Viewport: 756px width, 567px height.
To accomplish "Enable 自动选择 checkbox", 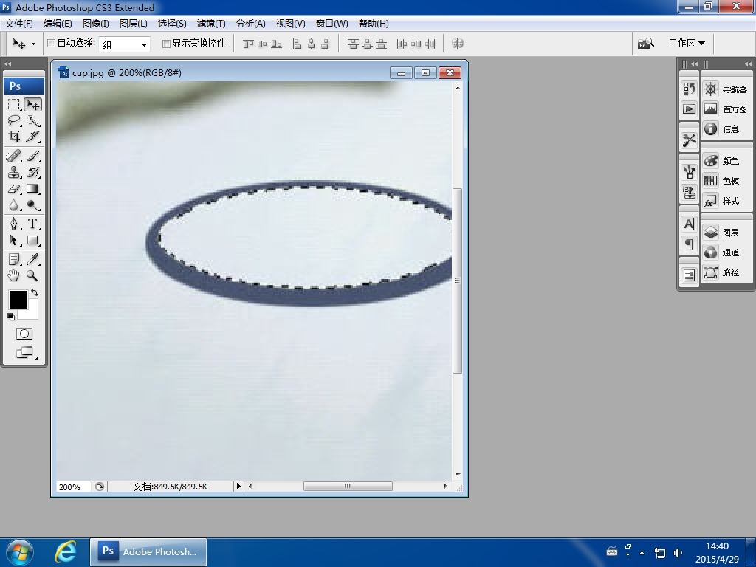I will click(x=51, y=44).
